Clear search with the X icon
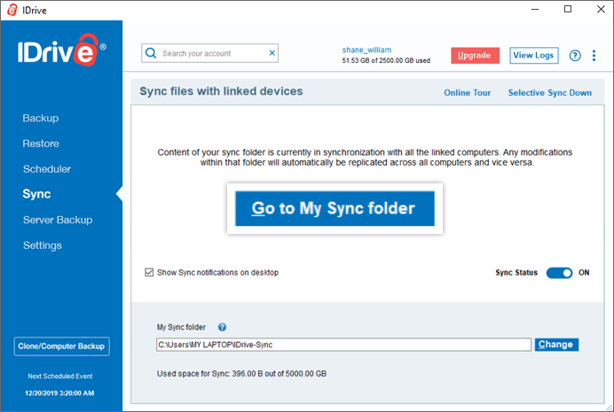Screen dimensions: 614x412 pos(272,53)
